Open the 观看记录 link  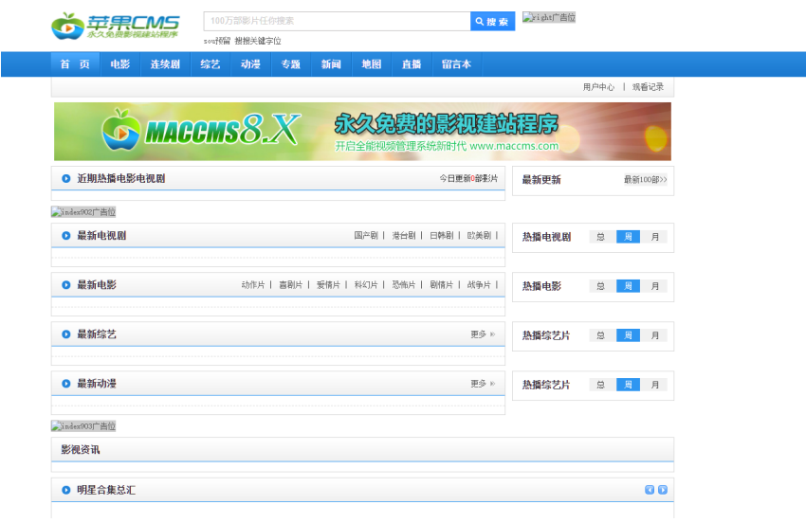648,87
